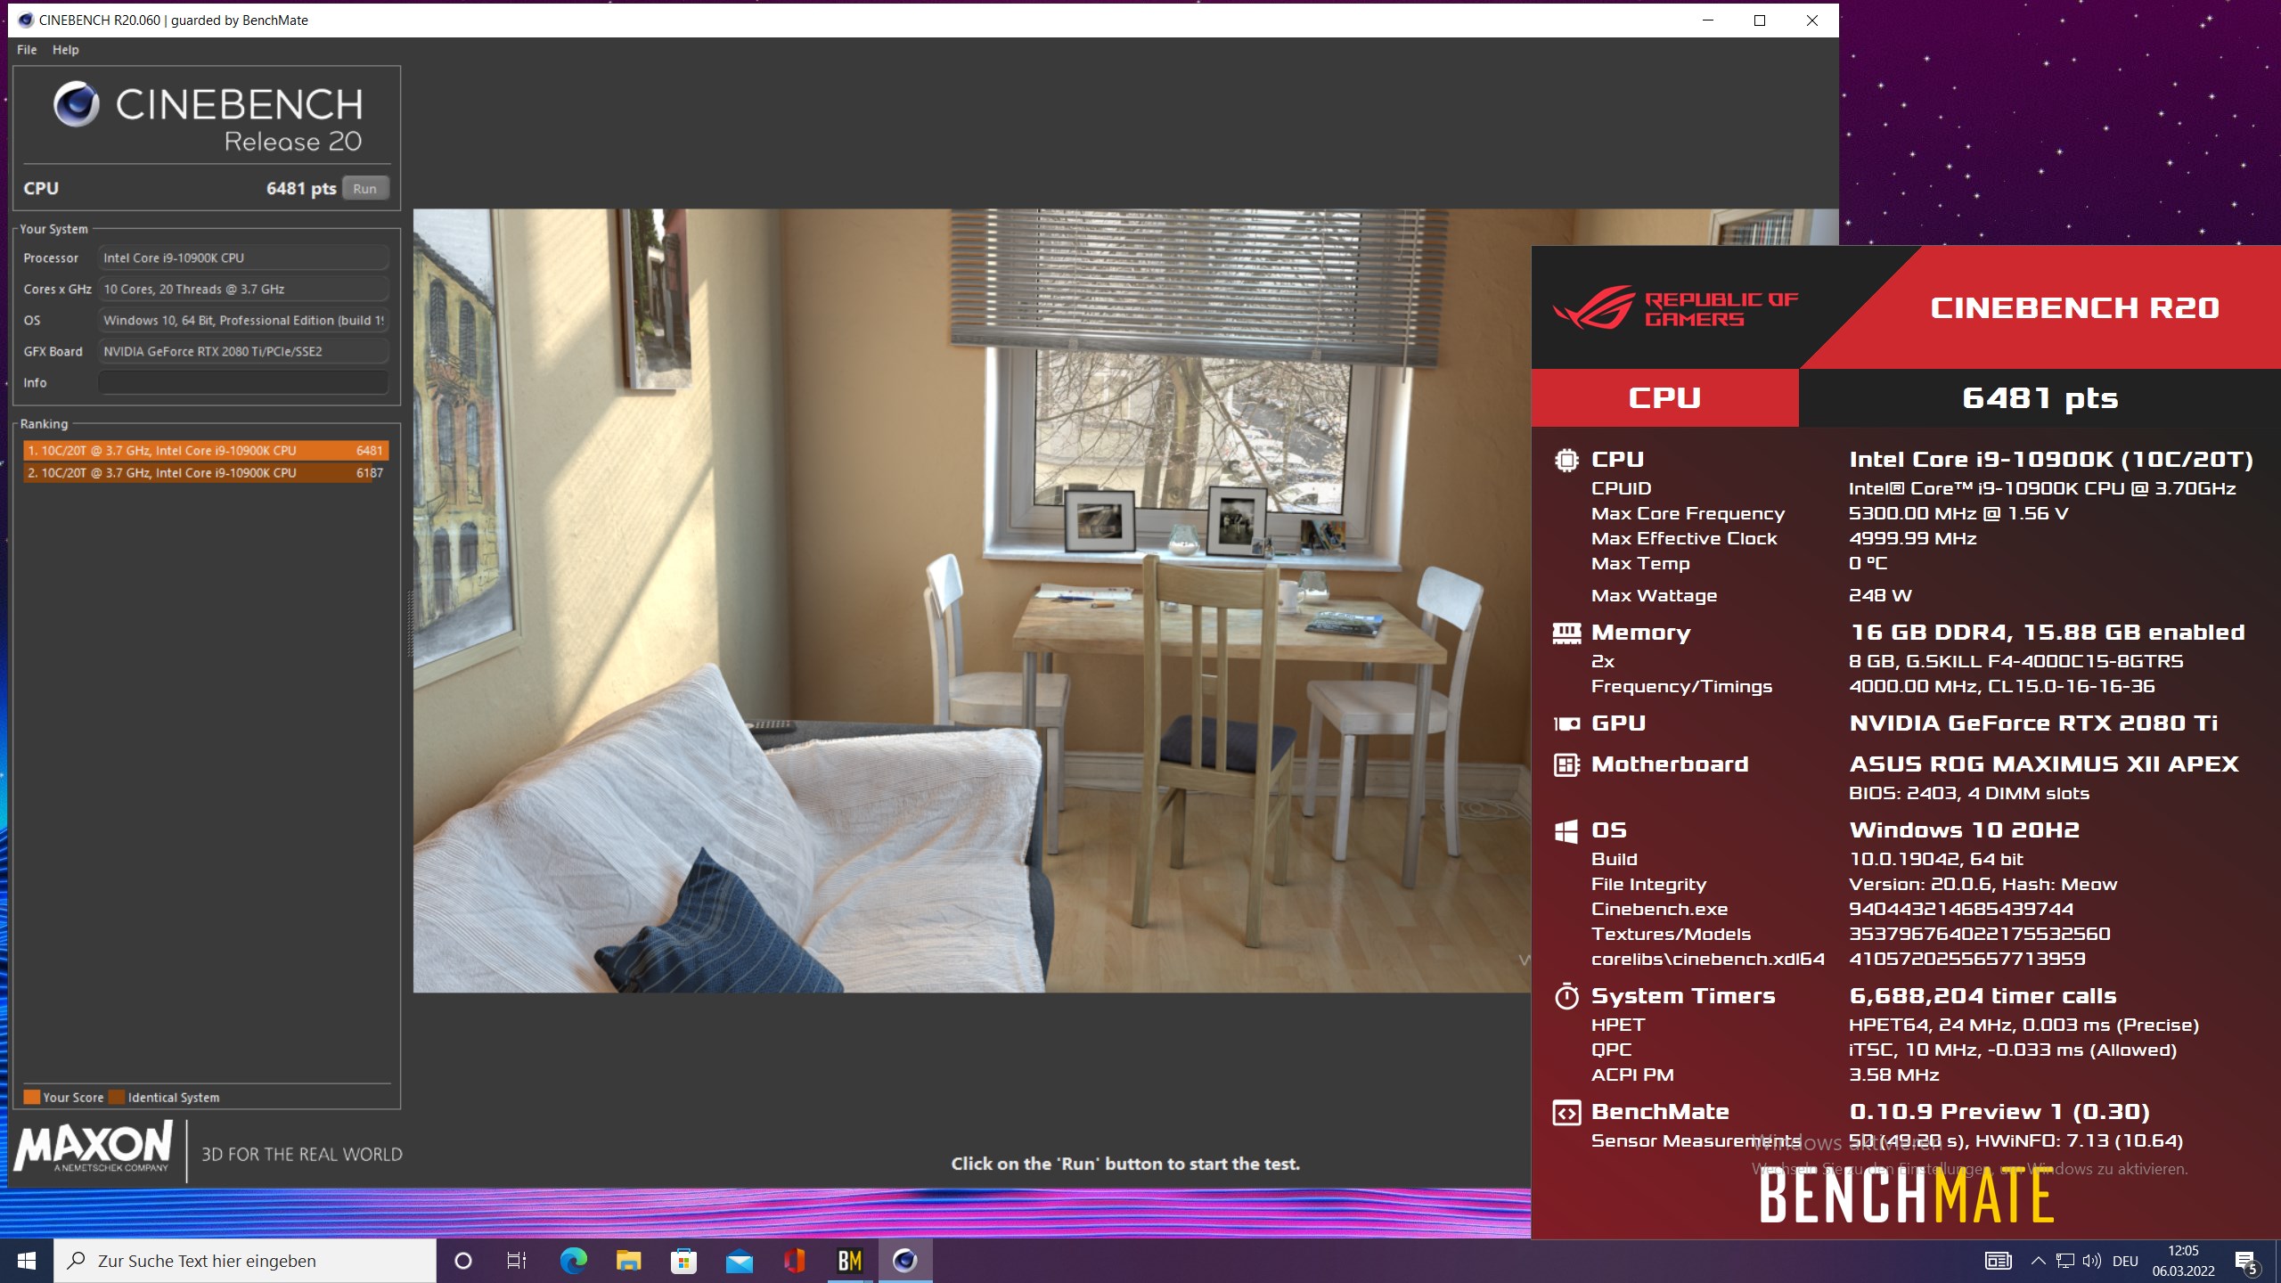Open the notification center icon
This screenshot has width=2281, height=1283.
[2246, 1261]
